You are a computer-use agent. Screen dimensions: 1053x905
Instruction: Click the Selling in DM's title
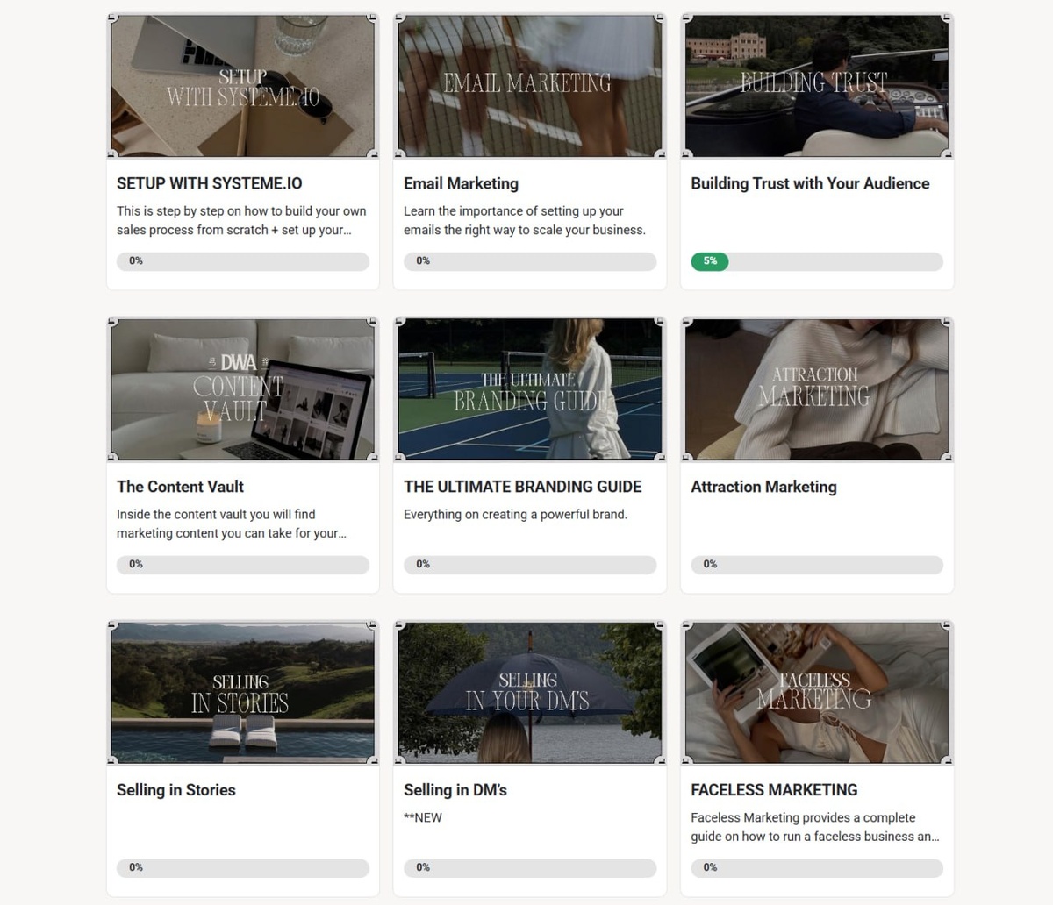[x=455, y=790]
